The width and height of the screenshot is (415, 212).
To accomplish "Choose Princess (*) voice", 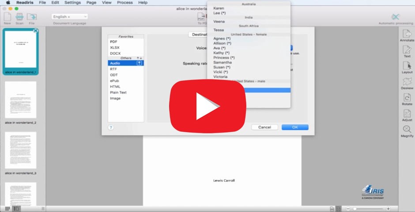I will click(x=249, y=57).
